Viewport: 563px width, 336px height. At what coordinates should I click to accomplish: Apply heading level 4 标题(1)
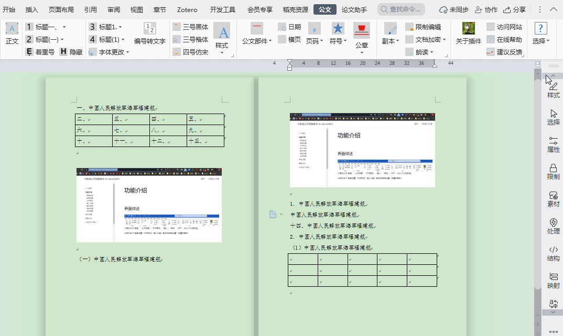click(104, 39)
